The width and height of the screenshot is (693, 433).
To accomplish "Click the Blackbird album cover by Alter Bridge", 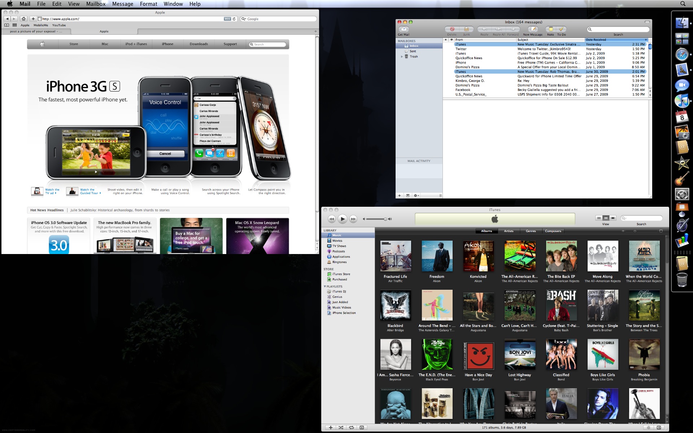I will [x=396, y=305].
